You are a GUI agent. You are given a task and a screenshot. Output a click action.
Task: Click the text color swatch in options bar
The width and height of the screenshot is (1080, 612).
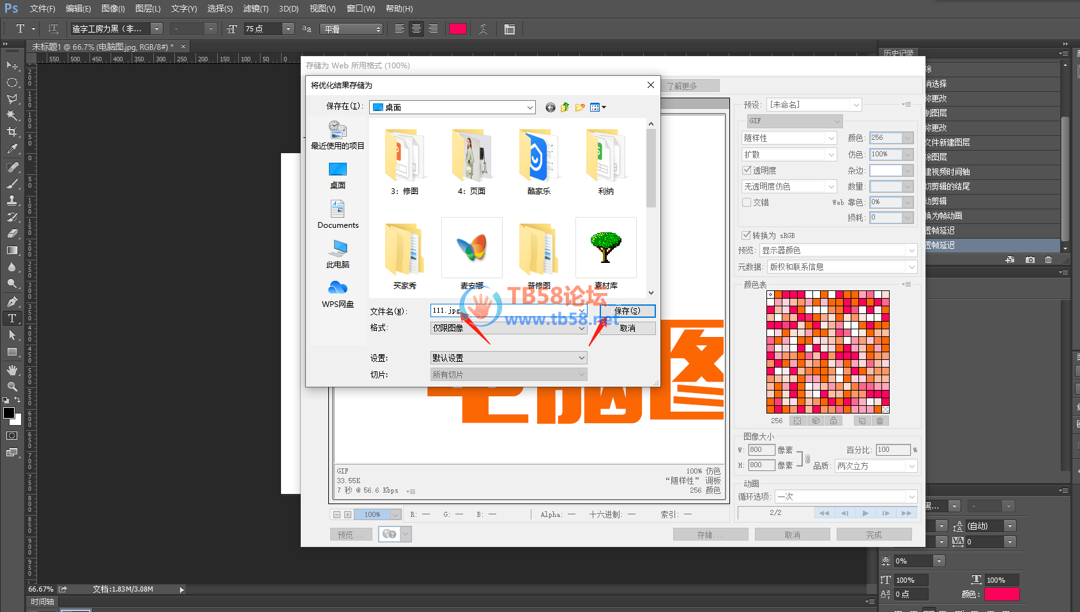[x=457, y=29]
